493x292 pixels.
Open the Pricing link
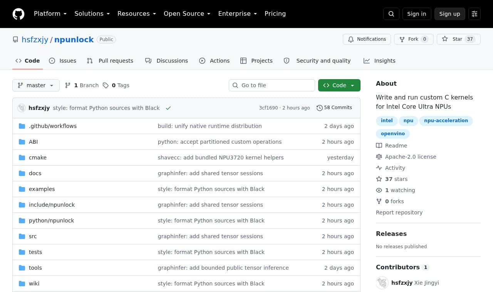[275, 14]
